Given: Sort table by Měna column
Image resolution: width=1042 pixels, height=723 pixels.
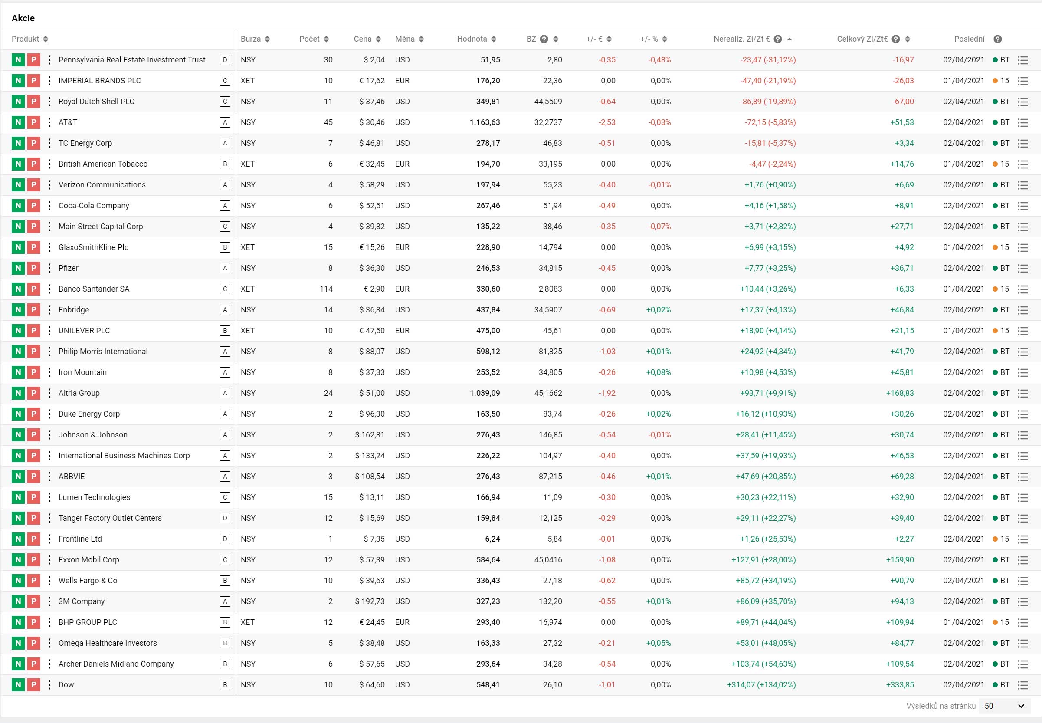Looking at the screenshot, I should click(410, 39).
